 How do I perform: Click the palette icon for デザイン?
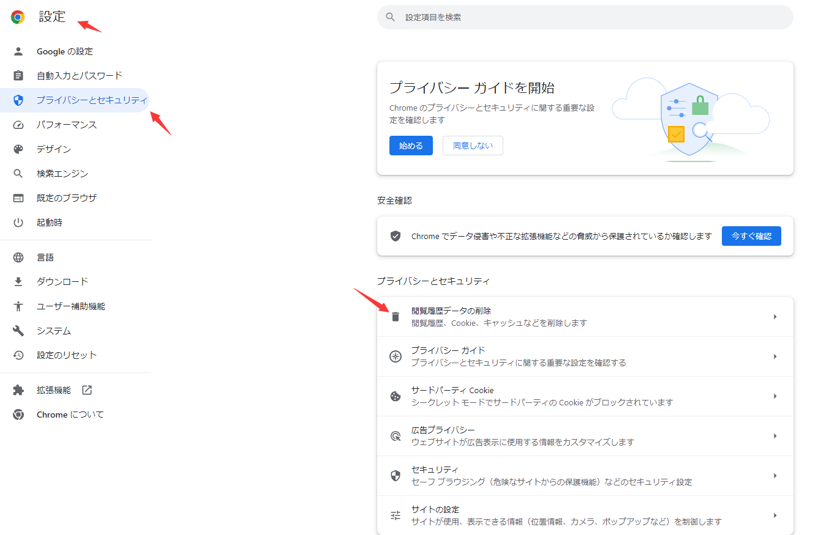click(18, 149)
